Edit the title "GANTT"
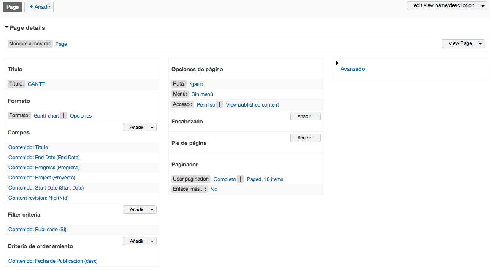This screenshot has height=270, width=490. [36, 84]
